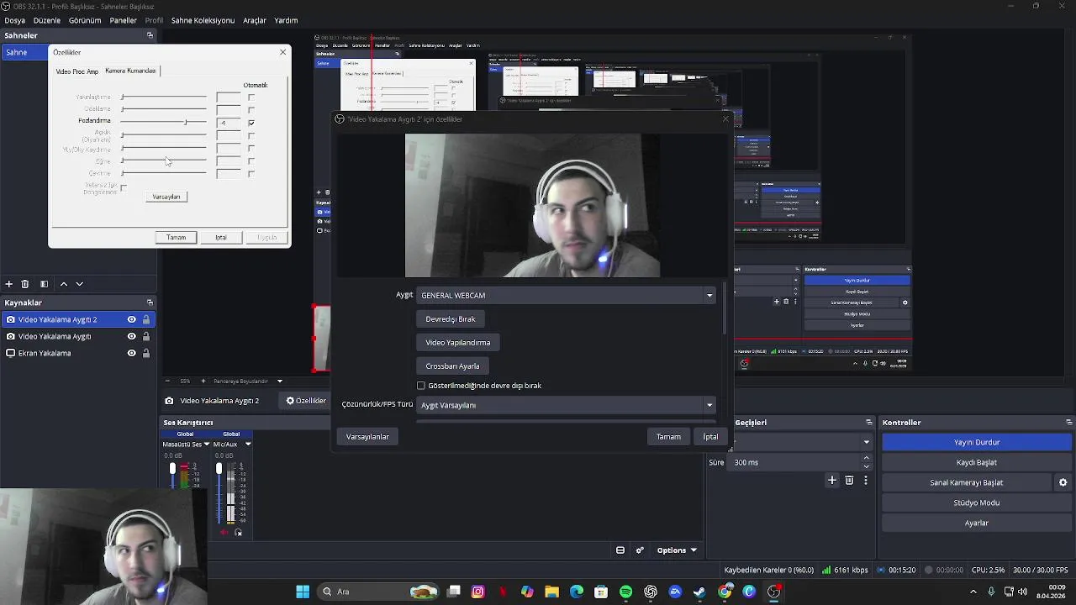Add a scene transition with plus icon
The width and height of the screenshot is (1076, 605).
pos(832,481)
